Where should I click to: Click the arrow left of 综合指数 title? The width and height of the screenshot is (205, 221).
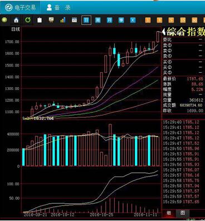pos(164,32)
